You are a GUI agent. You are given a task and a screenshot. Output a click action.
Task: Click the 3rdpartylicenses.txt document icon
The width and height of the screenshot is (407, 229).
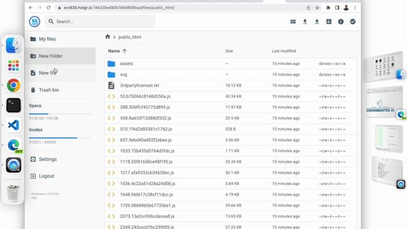111,85
